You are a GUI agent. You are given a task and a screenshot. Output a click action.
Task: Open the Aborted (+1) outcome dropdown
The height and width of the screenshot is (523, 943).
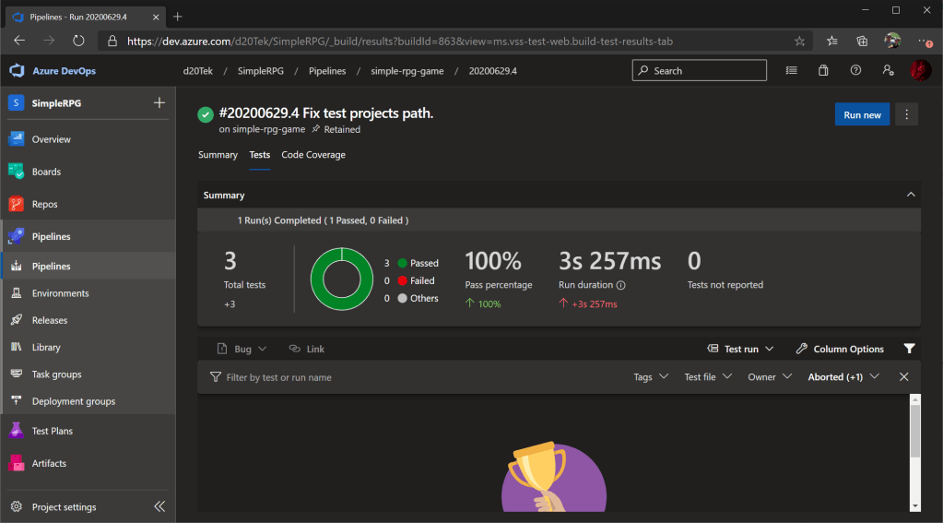[x=843, y=377]
